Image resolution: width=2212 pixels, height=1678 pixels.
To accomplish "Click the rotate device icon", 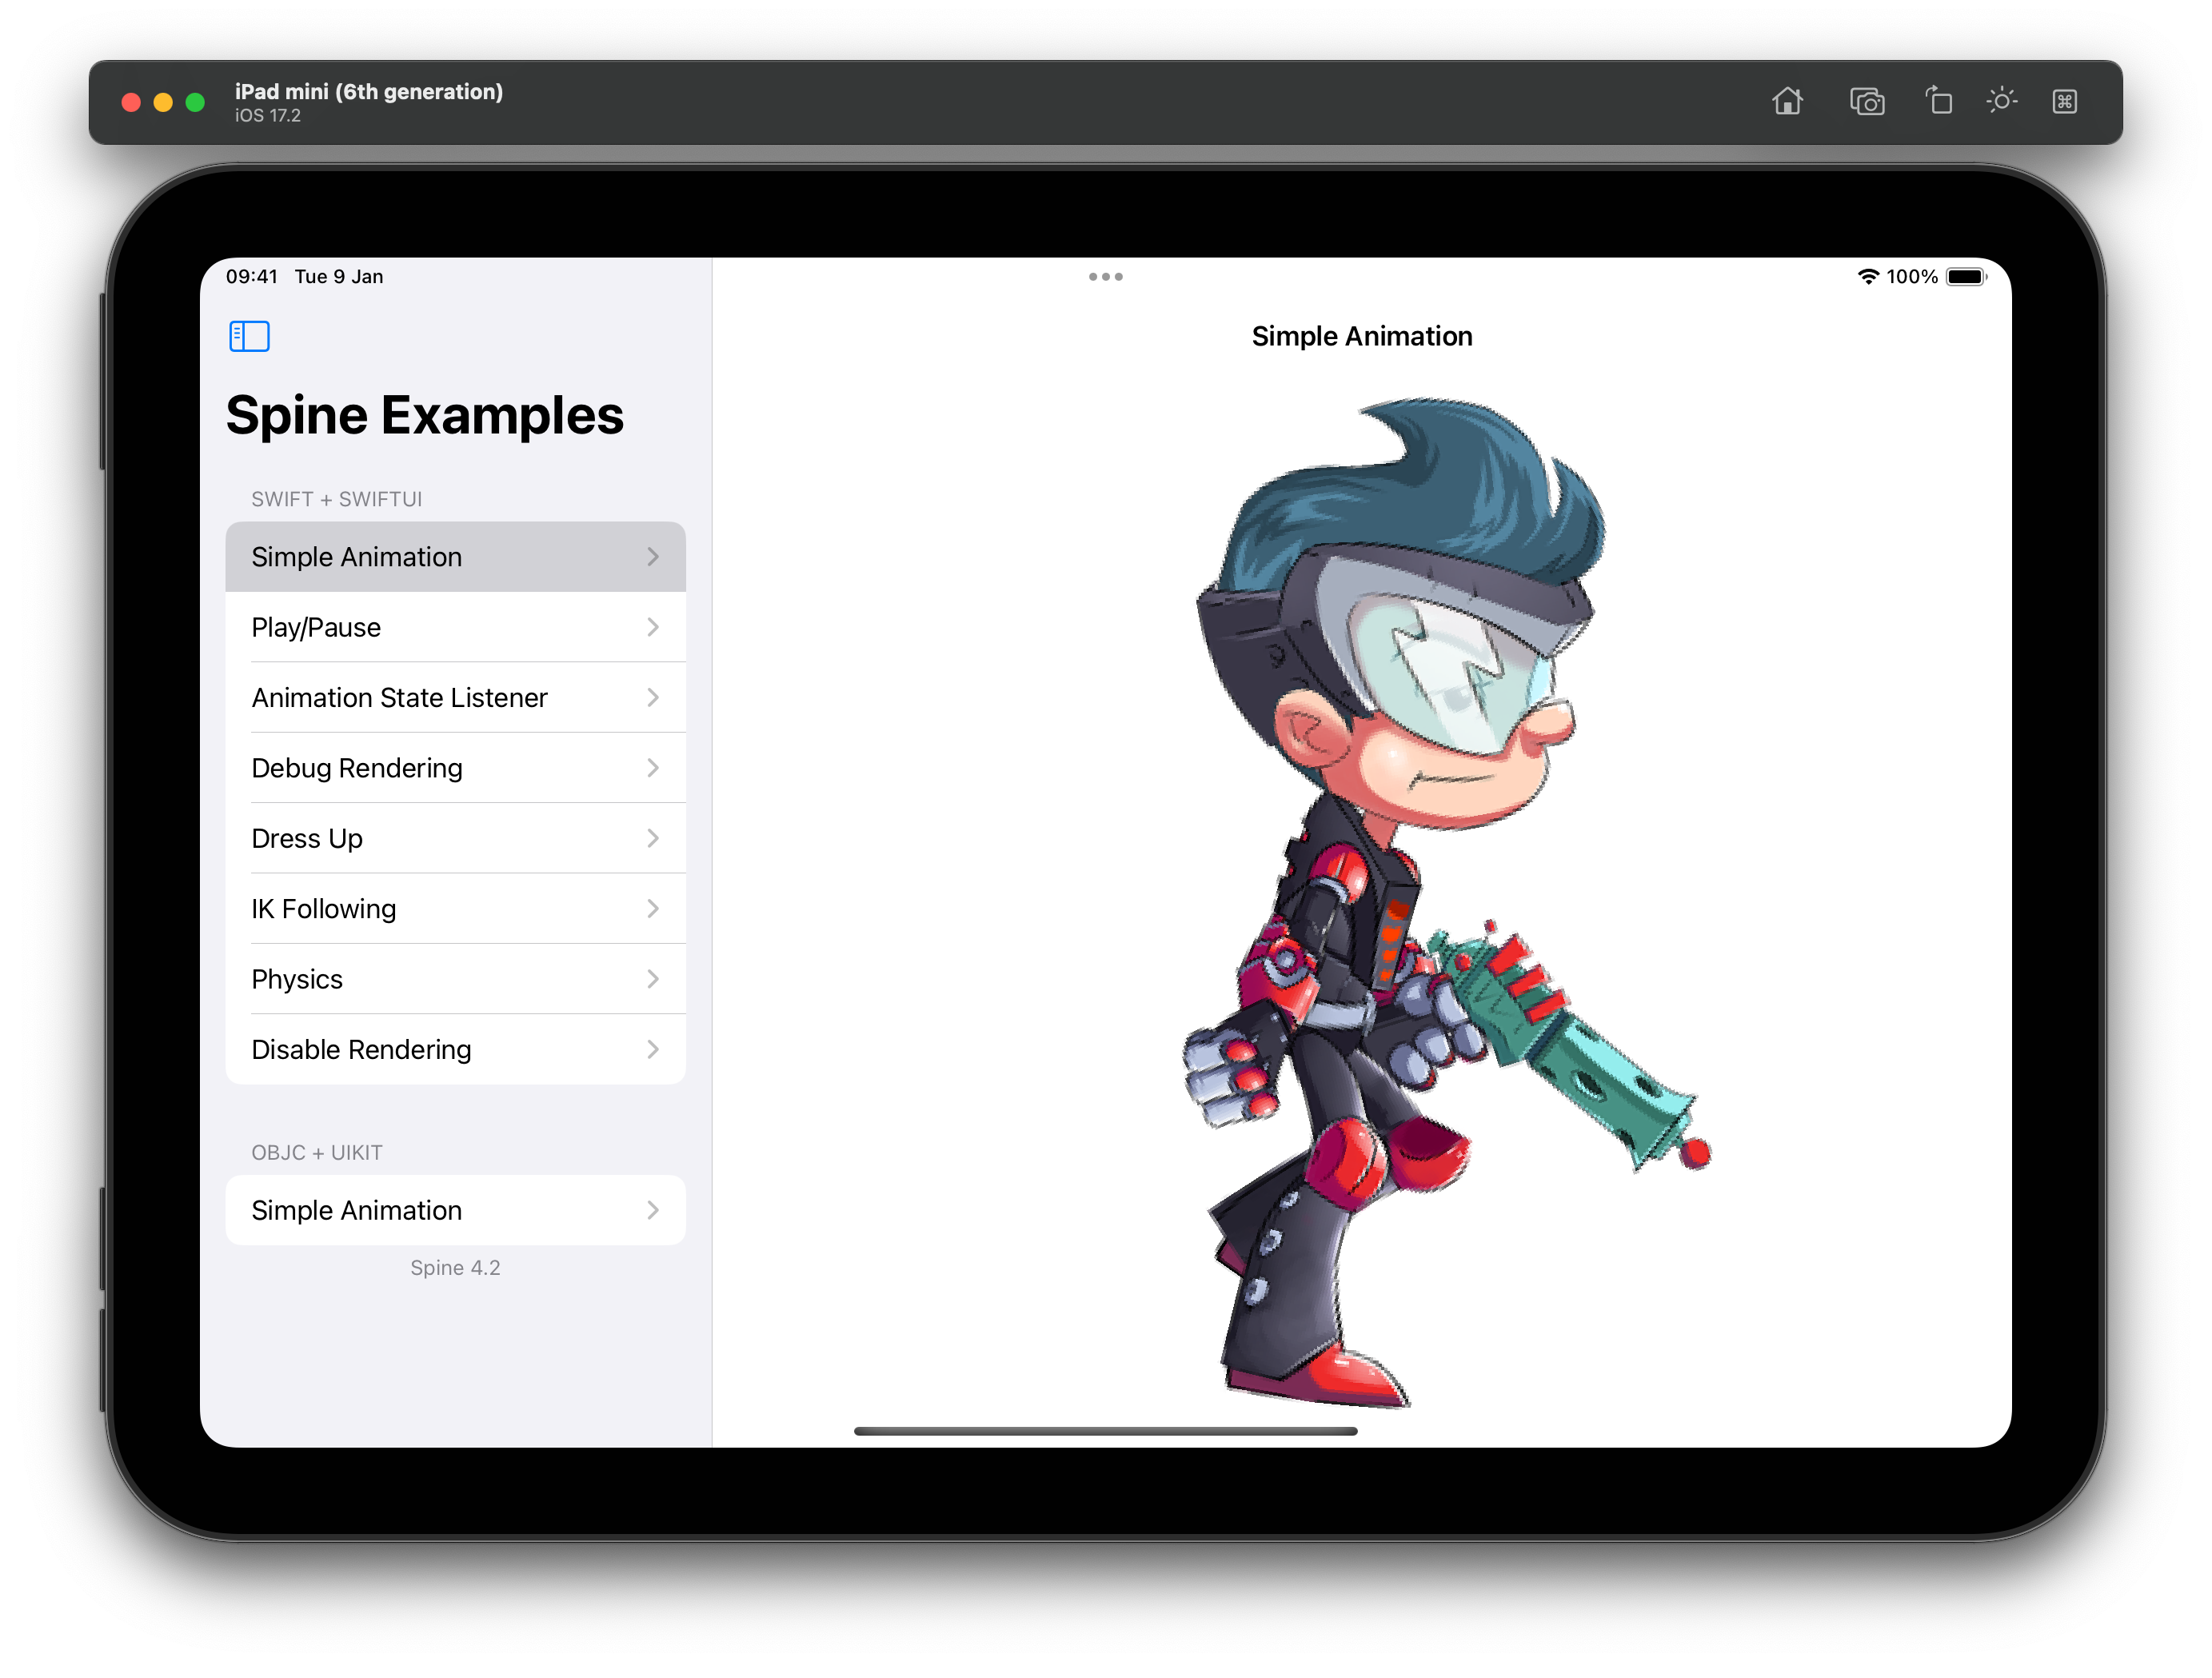I will (x=1938, y=101).
